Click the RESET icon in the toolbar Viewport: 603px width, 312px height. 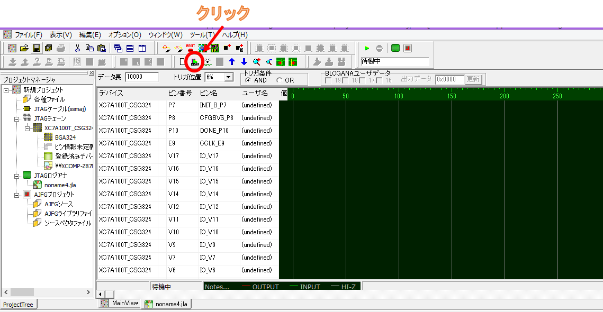[x=191, y=48]
